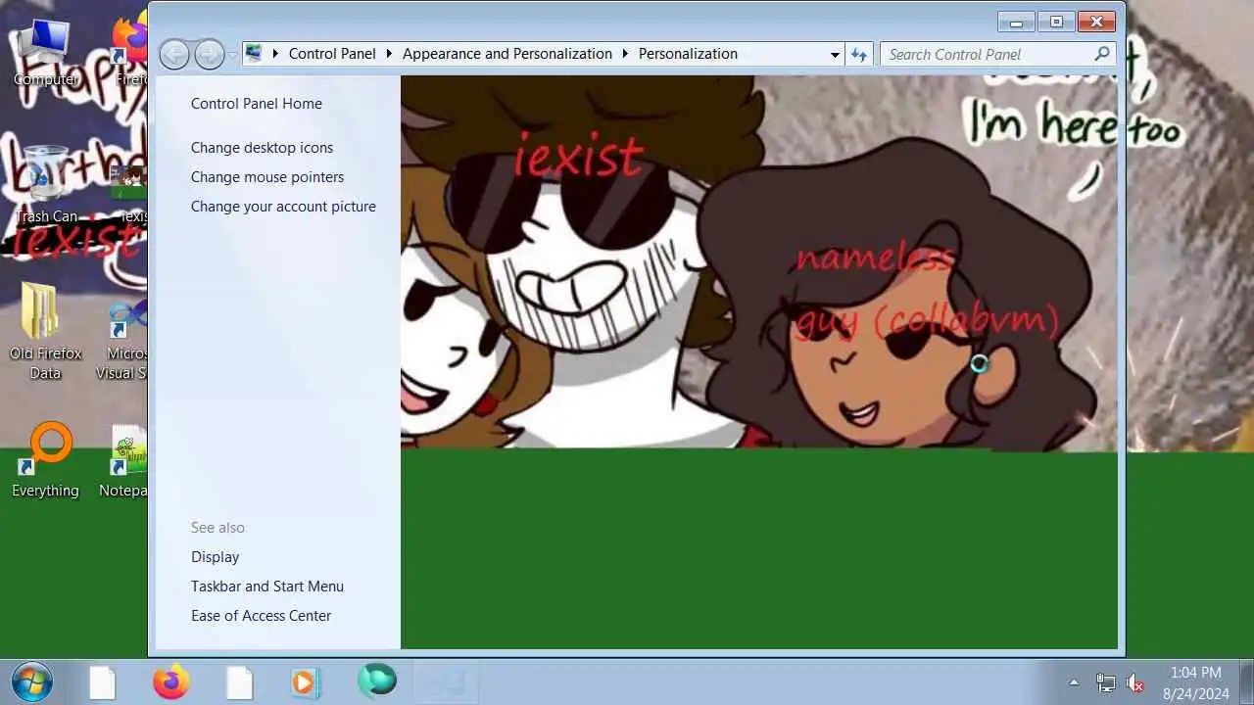Open Change desktop icons link
This screenshot has width=1254, height=705.
click(x=262, y=148)
